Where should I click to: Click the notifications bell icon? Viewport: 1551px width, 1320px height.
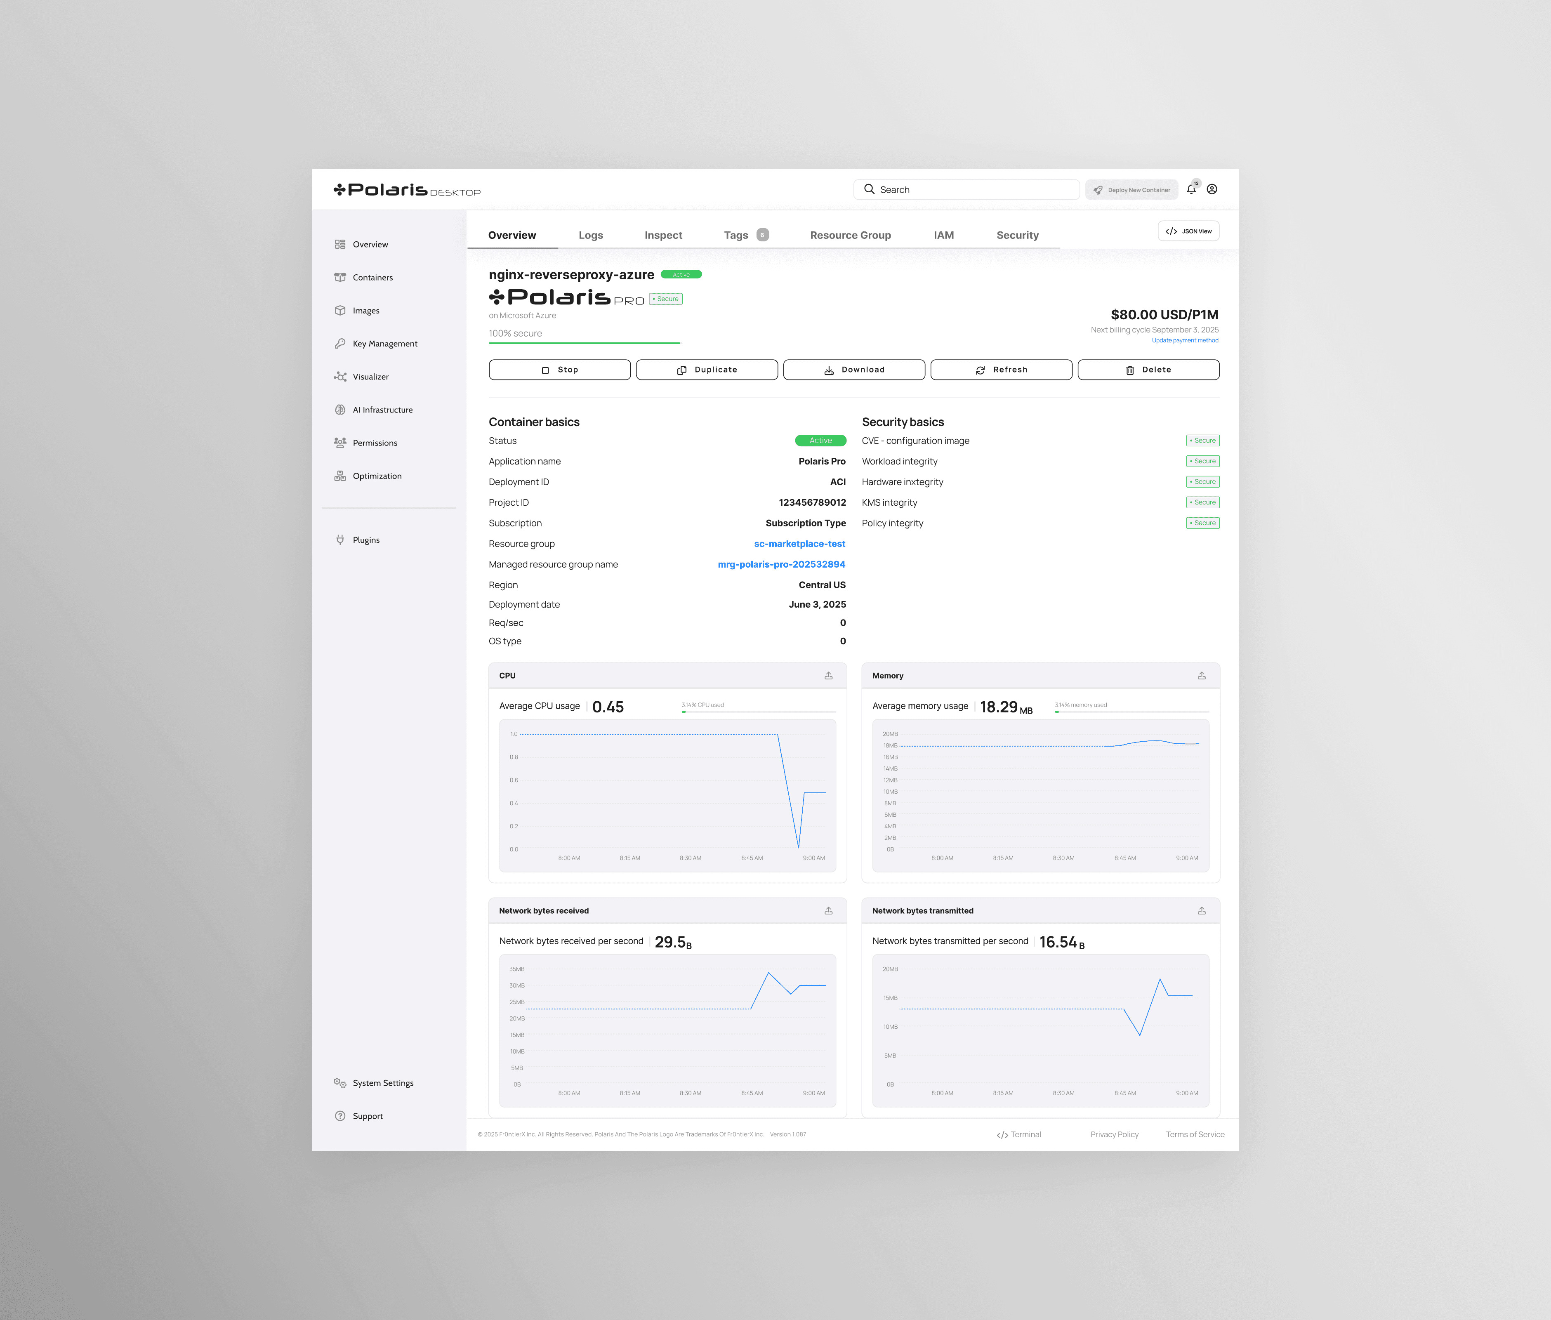pos(1191,189)
